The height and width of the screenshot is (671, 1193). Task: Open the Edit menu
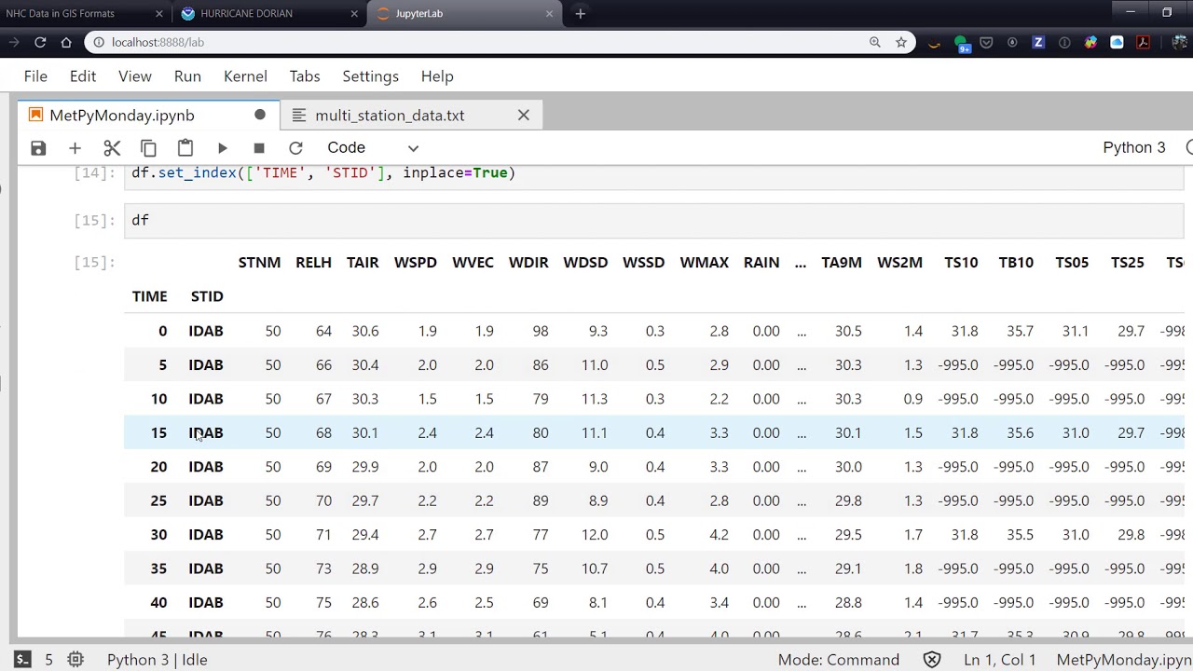(x=83, y=76)
